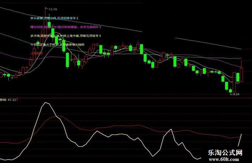The height and width of the screenshot is (163, 252).
Task: Click the 12.79 high price label
Action: tap(53, 10)
